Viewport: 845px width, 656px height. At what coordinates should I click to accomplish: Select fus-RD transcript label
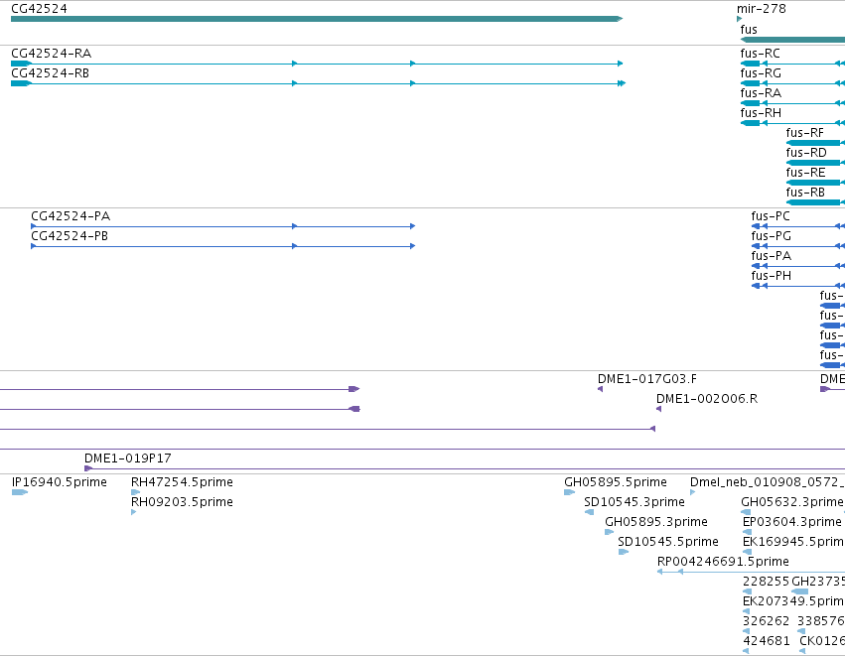[805, 153]
